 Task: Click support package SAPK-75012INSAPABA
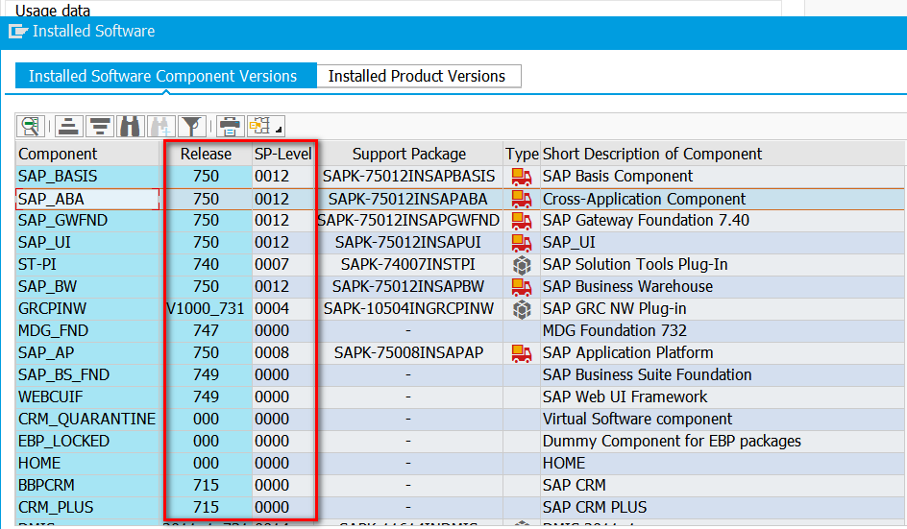408,199
